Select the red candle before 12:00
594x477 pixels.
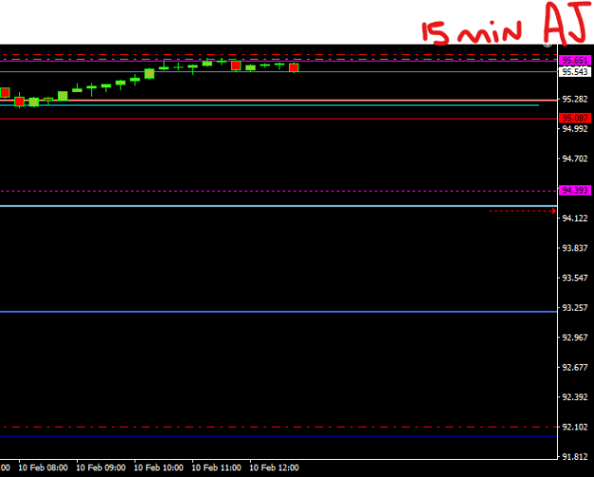click(x=236, y=66)
